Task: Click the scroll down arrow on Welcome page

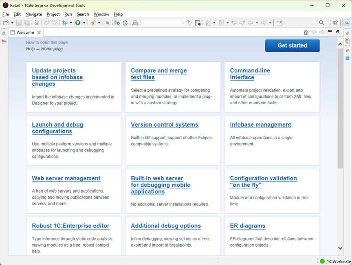Action: coord(340,248)
